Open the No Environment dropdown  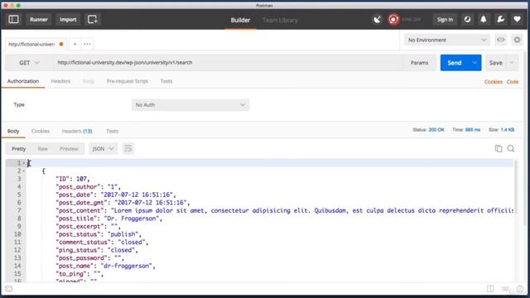click(446, 40)
